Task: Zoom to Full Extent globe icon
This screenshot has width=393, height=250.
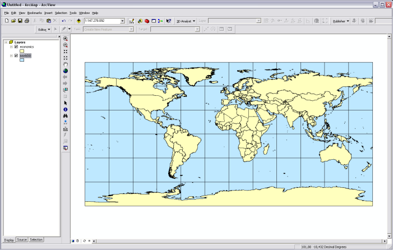Action: pyautogui.click(x=66, y=71)
